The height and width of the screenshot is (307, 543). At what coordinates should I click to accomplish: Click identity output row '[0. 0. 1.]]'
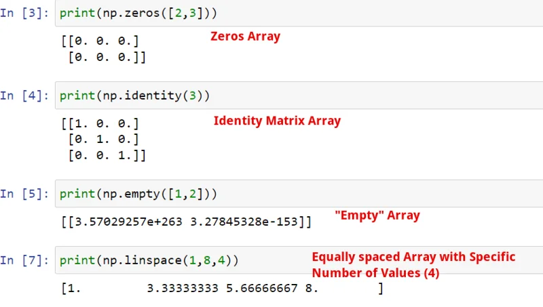click(x=107, y=156)
